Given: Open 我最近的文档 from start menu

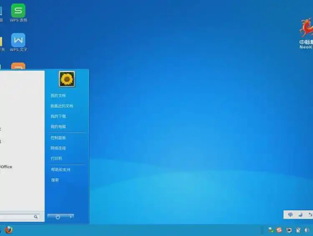Looking at the screenshot, I should 62,106.
